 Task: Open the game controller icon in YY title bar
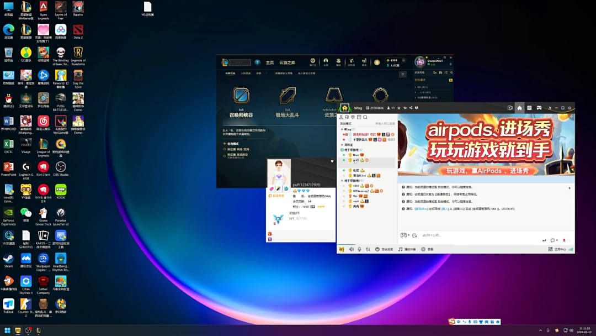[x=539, y=108]
